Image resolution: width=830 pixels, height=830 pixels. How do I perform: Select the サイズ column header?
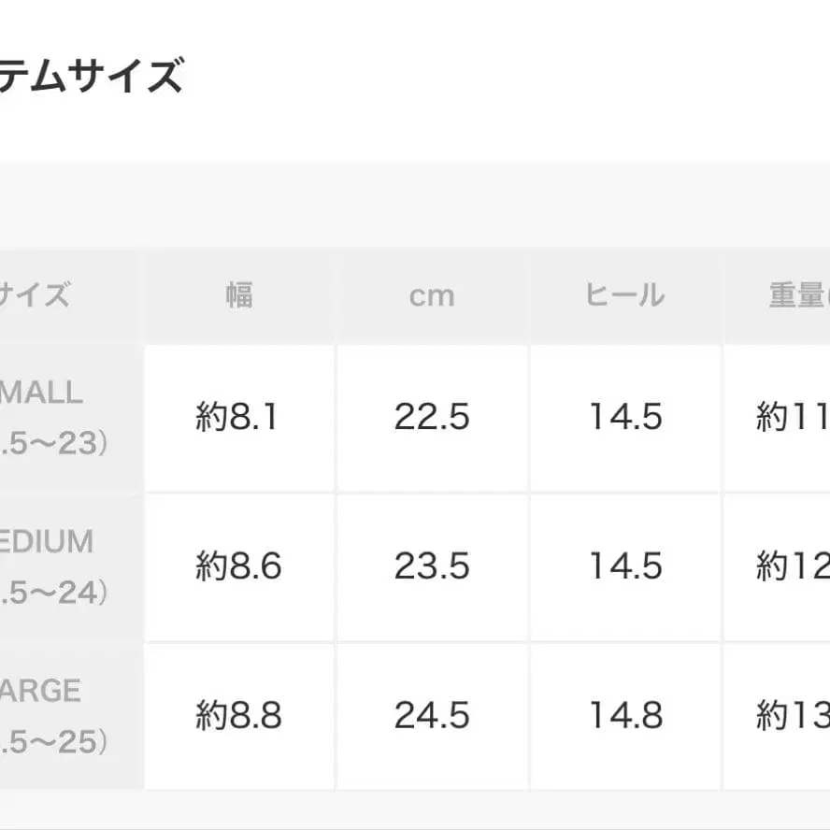(36, 295)
